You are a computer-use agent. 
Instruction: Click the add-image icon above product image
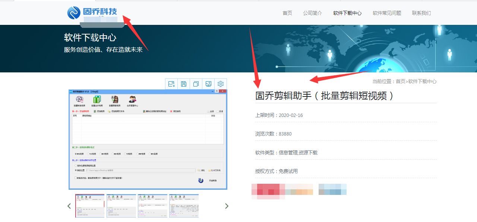tap(171, 84)
